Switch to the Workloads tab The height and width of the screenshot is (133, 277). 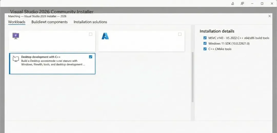(17, 22)
